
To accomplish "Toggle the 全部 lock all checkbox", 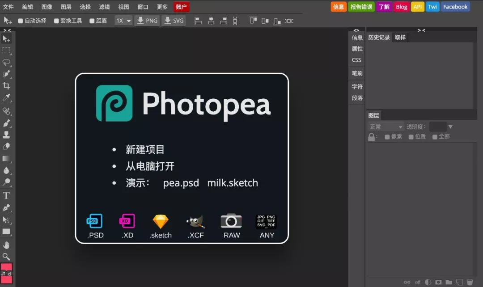I will pos(435,137).
